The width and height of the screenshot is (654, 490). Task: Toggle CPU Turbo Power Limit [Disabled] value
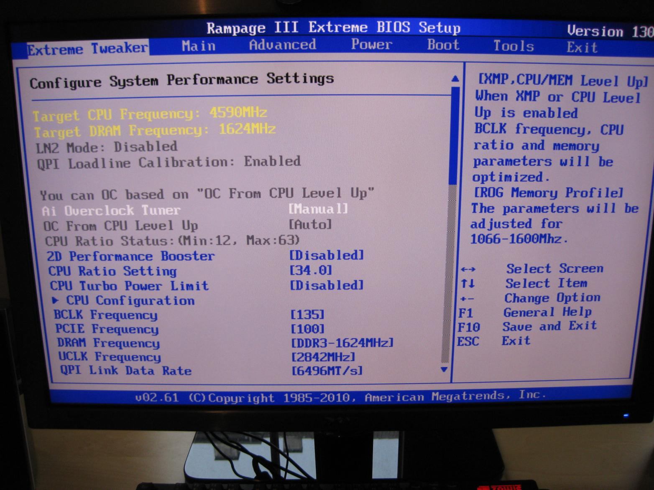point(327,285)
